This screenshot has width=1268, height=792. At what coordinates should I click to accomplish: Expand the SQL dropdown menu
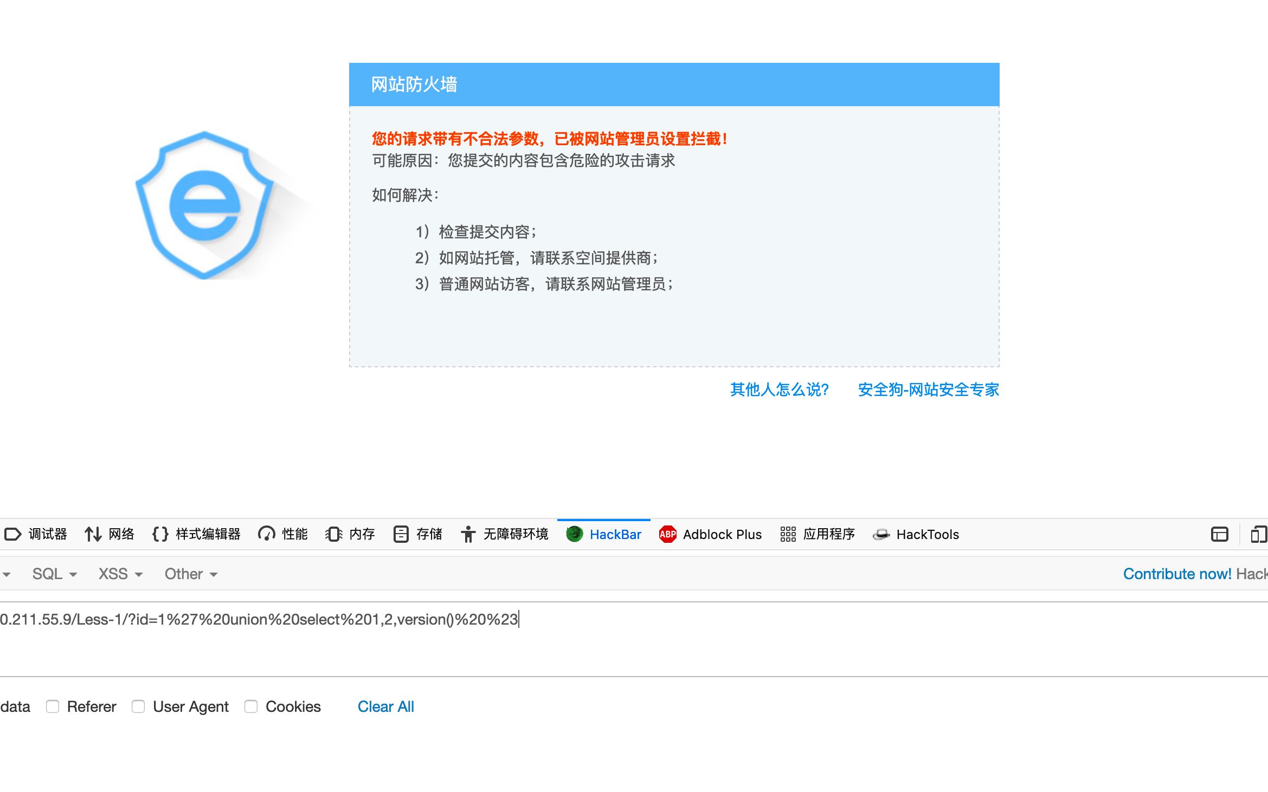(x=55, y=574)
